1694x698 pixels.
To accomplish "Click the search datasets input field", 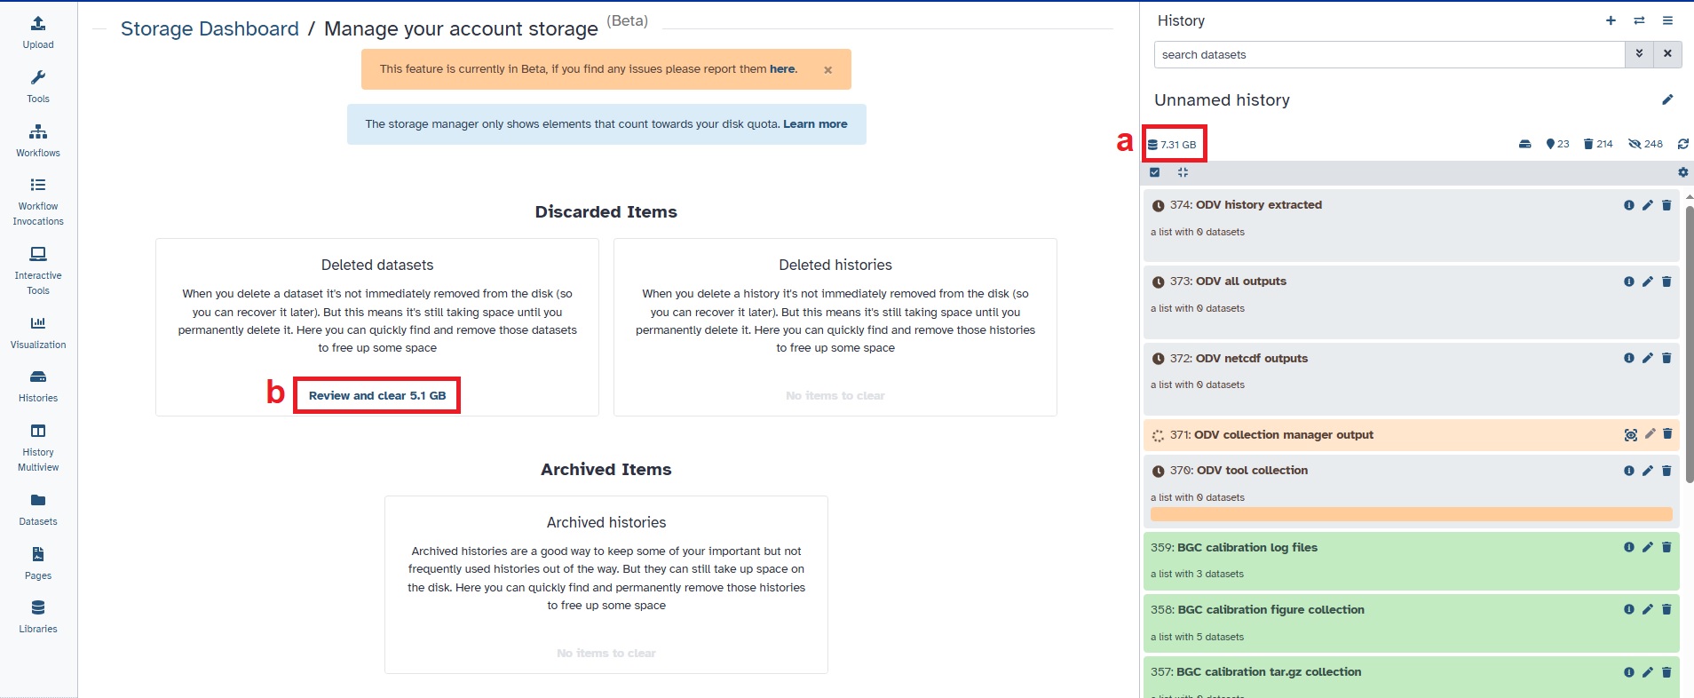I will pos(1389,54).
